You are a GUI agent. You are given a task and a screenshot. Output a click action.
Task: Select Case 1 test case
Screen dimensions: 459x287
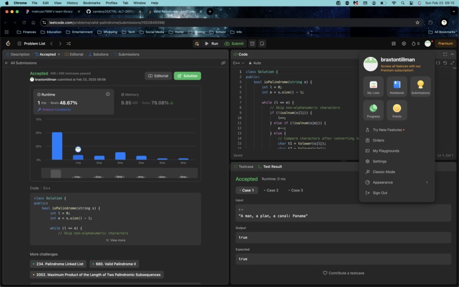247,190
